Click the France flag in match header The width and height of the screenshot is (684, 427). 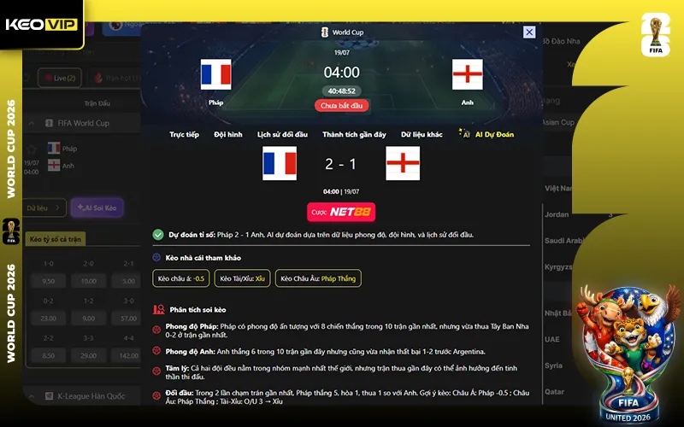click(216, 74)
